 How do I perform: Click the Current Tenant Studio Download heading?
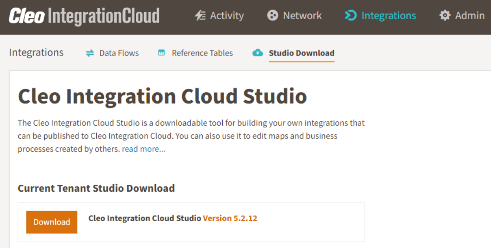pyautogui.click(x=96, y=188)
